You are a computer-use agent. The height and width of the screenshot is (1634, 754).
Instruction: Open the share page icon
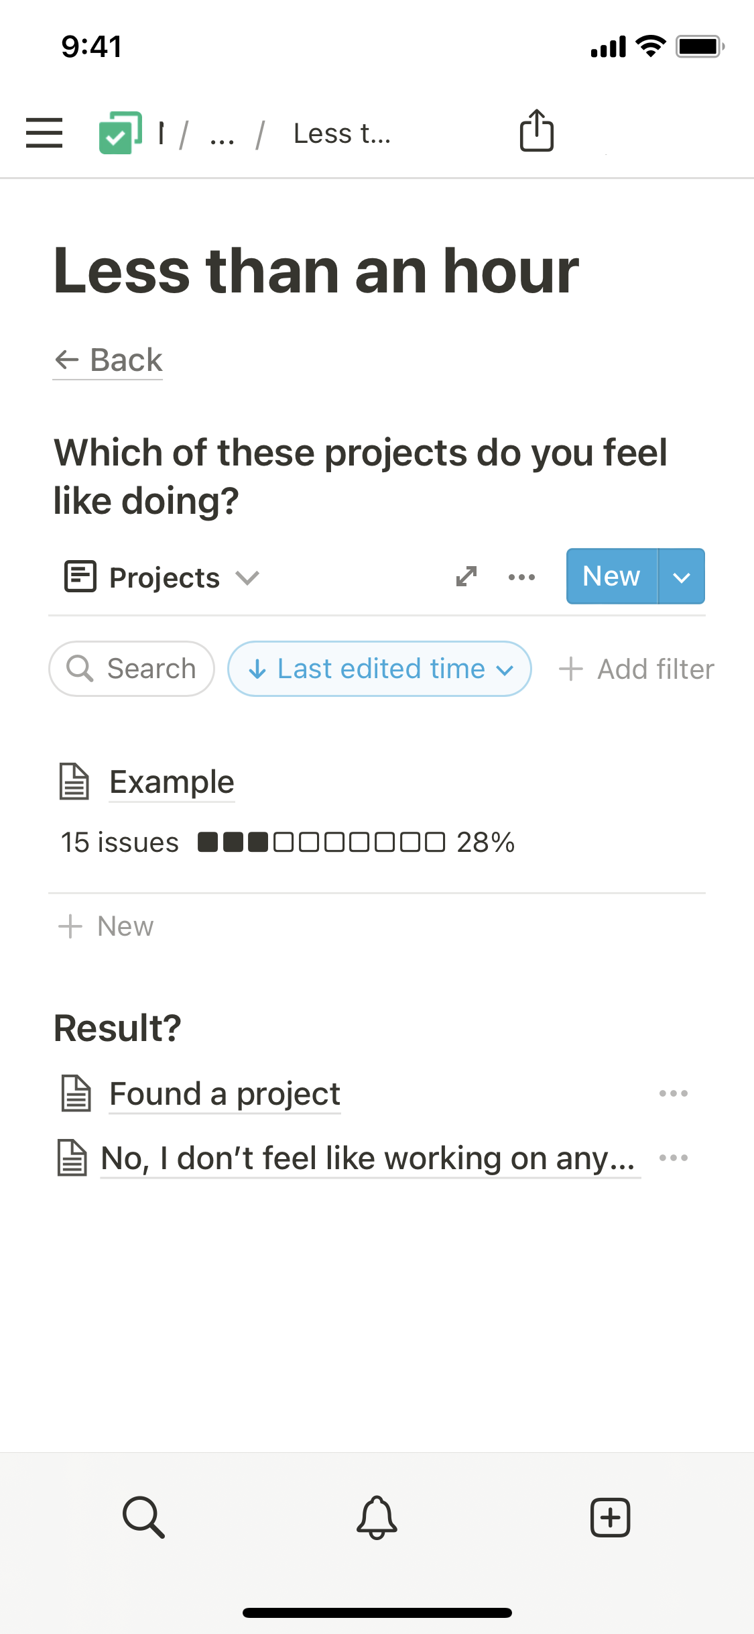tap(536, 131)
